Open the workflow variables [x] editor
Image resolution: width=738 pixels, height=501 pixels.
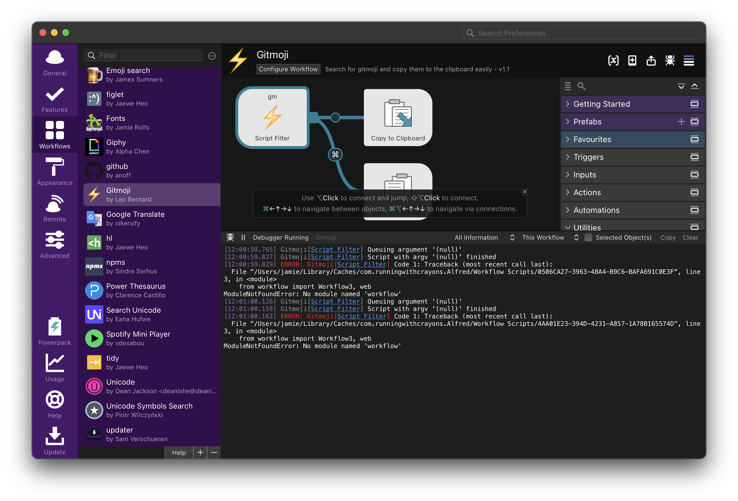pyautogui.click(x=613, y=60)
